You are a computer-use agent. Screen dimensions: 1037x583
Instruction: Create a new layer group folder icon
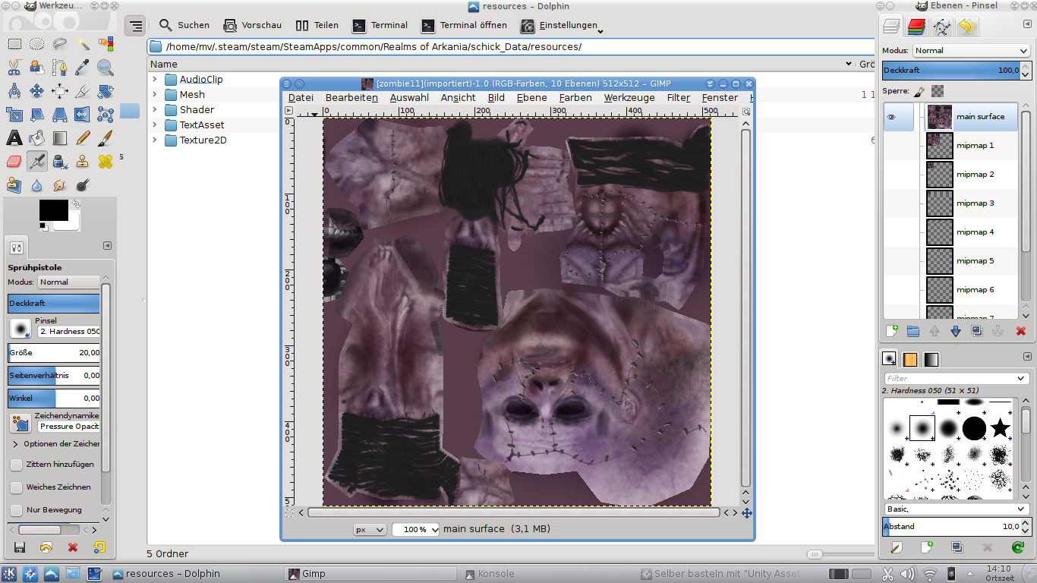[x=913, y=331]
